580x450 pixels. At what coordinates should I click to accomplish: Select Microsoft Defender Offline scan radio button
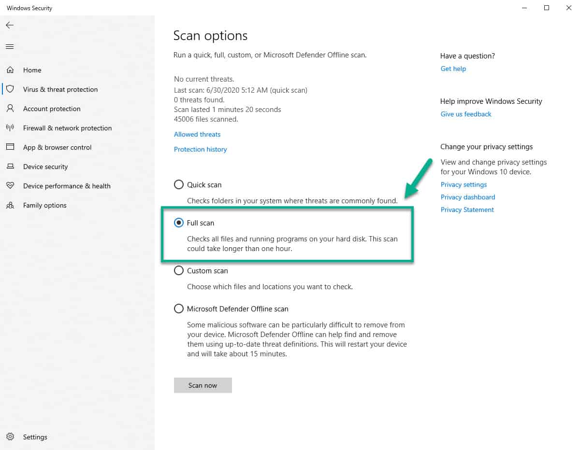coord(179,309)
